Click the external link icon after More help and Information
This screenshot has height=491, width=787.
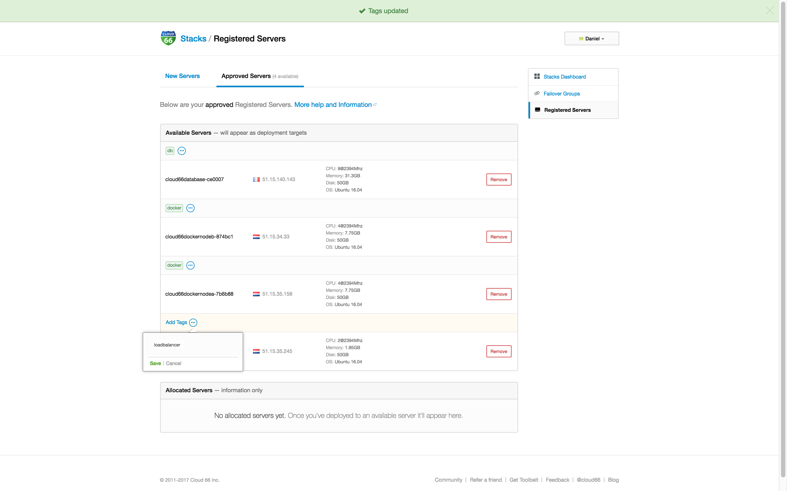[375, 104]
